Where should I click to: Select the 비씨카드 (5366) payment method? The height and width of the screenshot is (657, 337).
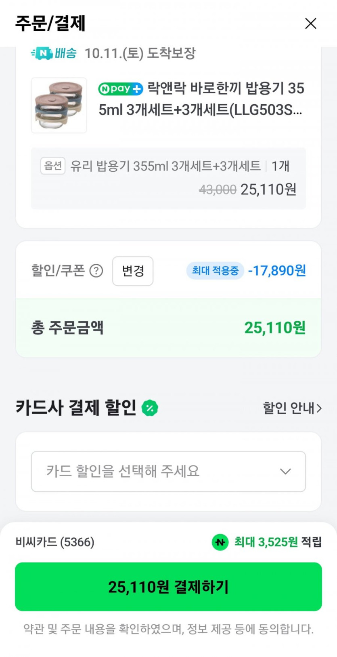pyautogui.click(x=55, y=542)
